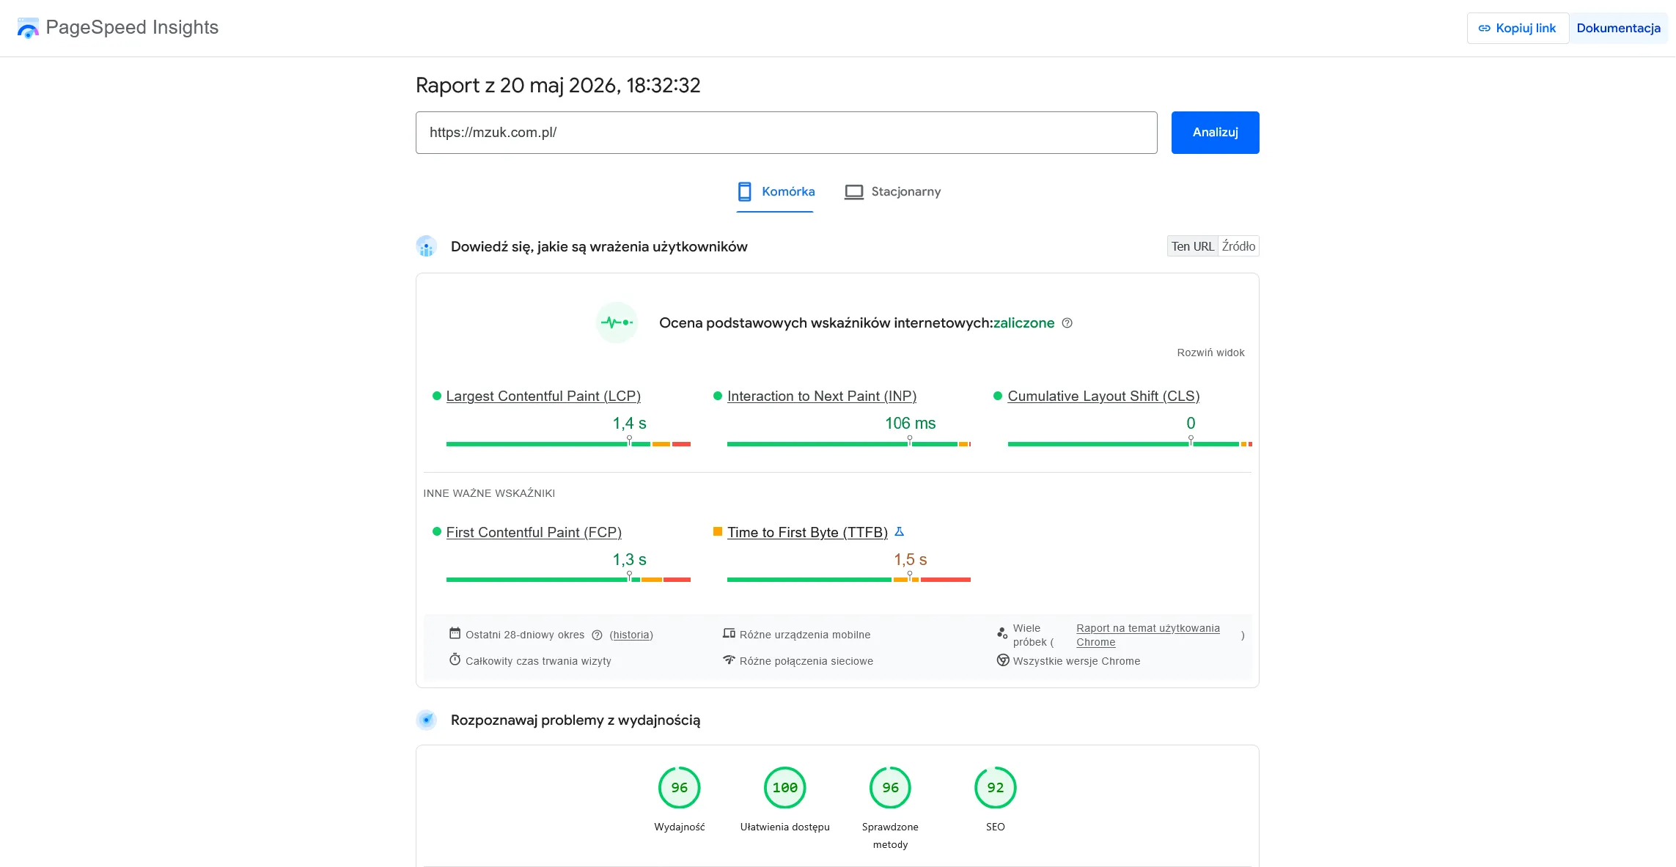Click the Wydajność score circle 96
The width and height of the screenshot is (1676, 867).
click(x=680, y=788)
